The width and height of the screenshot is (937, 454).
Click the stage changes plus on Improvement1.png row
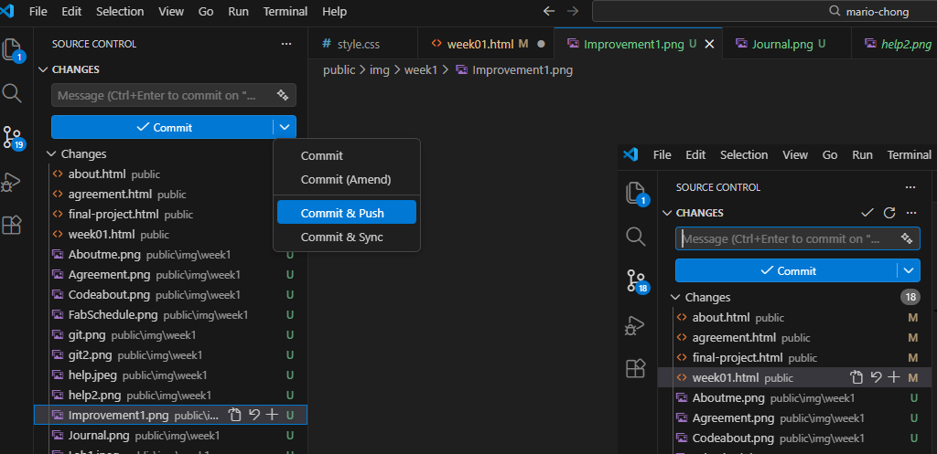272,415
